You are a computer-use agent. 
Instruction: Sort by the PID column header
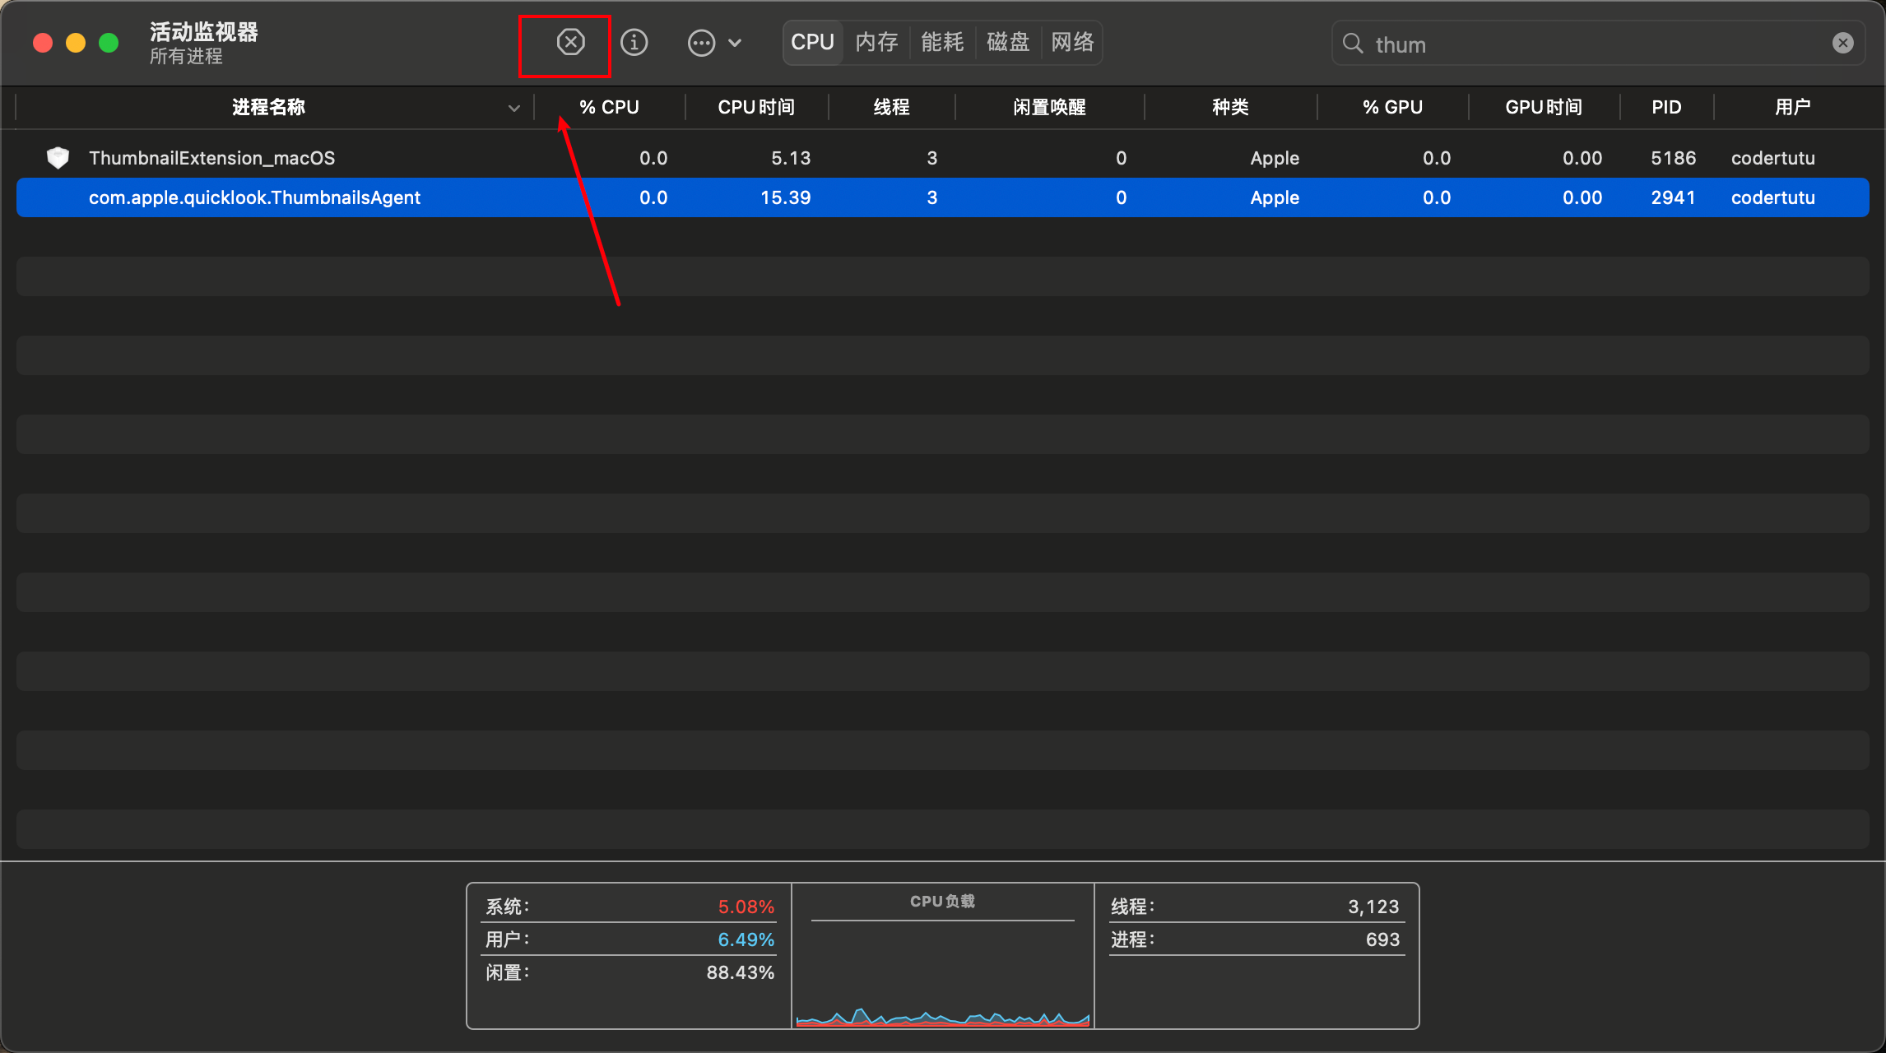(x=1666, y=108)
